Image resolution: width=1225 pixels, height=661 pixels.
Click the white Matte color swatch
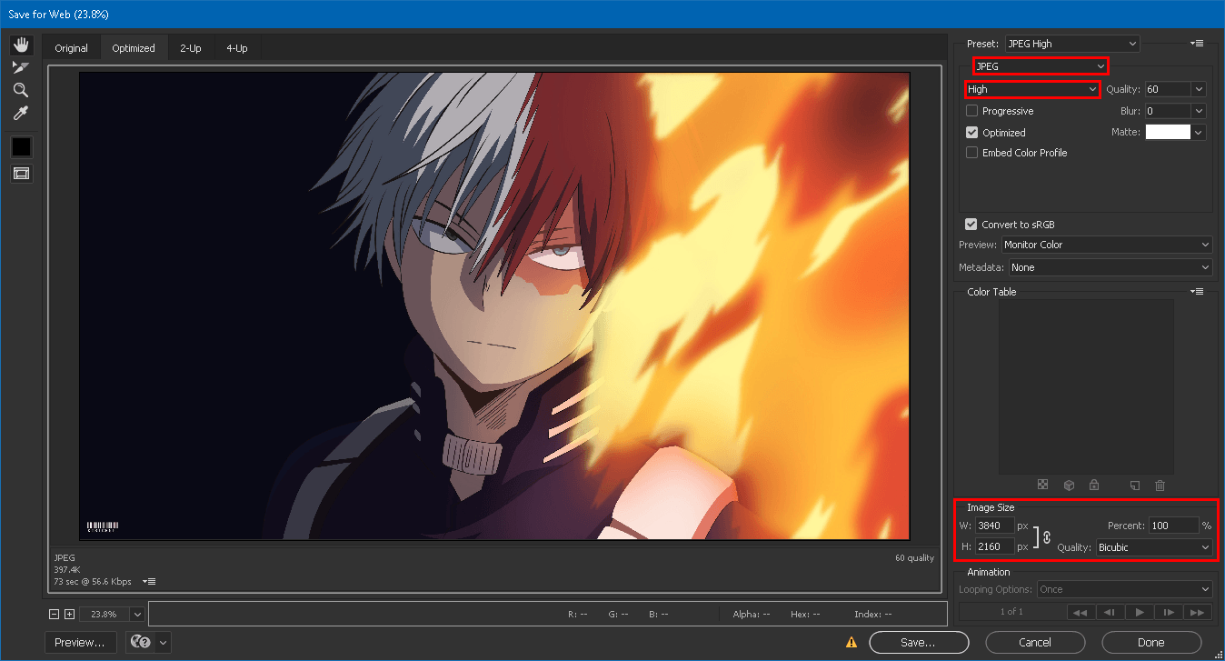[x=1168, y=133]
